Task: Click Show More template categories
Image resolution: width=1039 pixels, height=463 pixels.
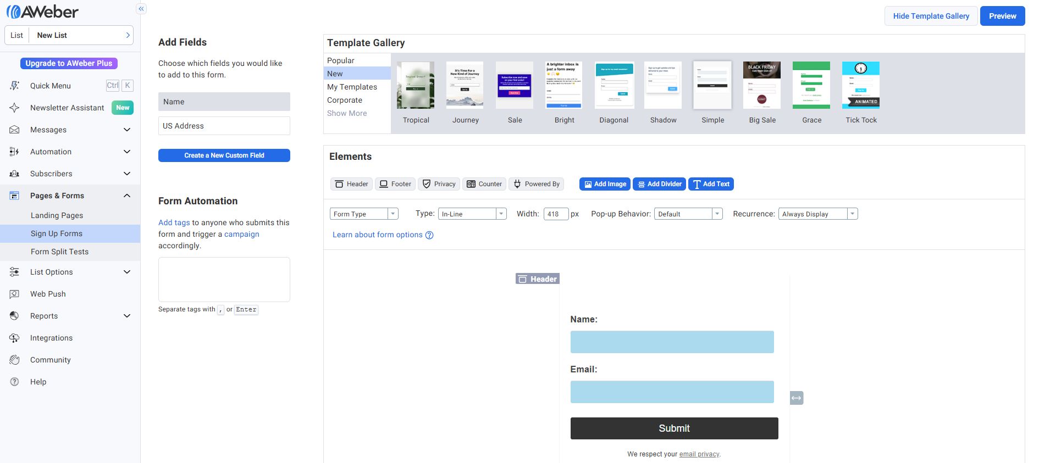Action: (347, 113)
